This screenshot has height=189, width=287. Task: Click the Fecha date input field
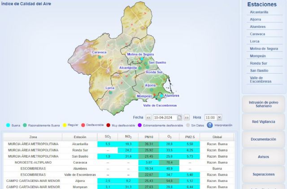[165, 118]
